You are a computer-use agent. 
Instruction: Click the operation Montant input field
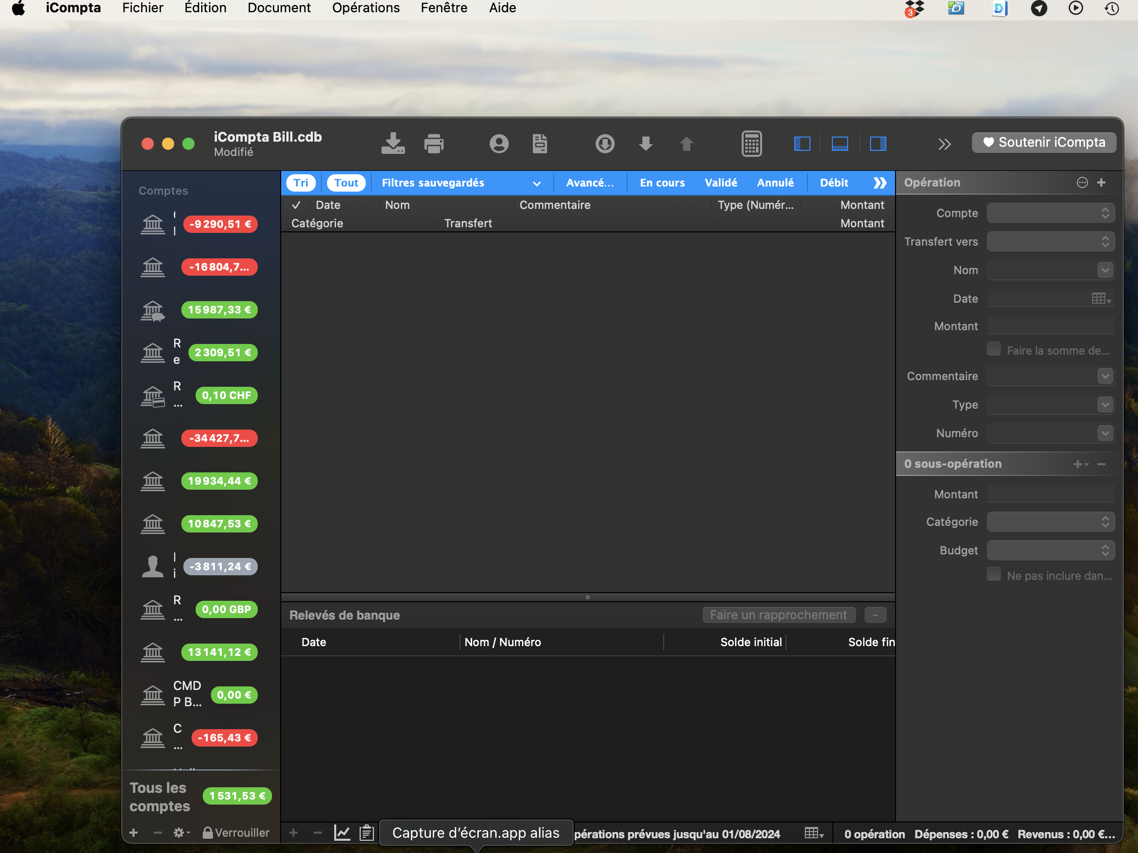pyautogui.click(x=1050, y=326)
